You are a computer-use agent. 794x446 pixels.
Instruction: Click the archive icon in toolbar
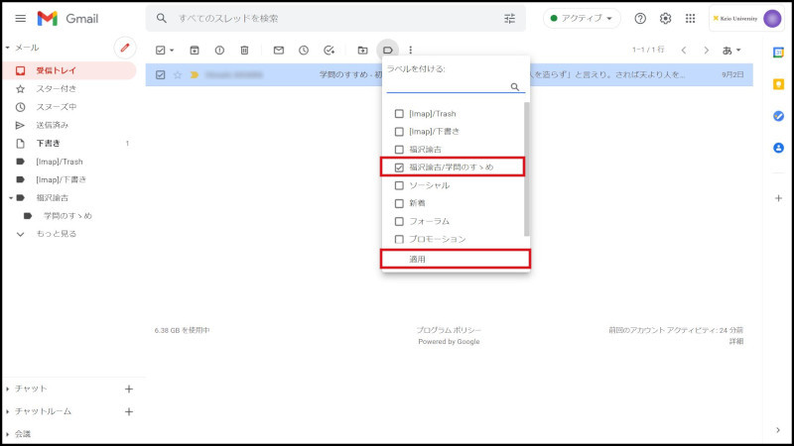pyautogui.click(x=195, y=50)
